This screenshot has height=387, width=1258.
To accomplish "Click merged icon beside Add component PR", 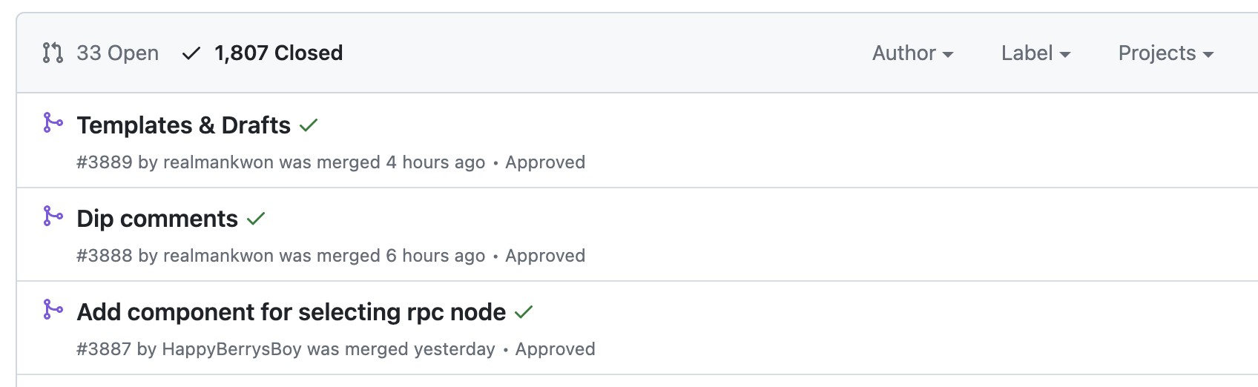I will [53, 309].
